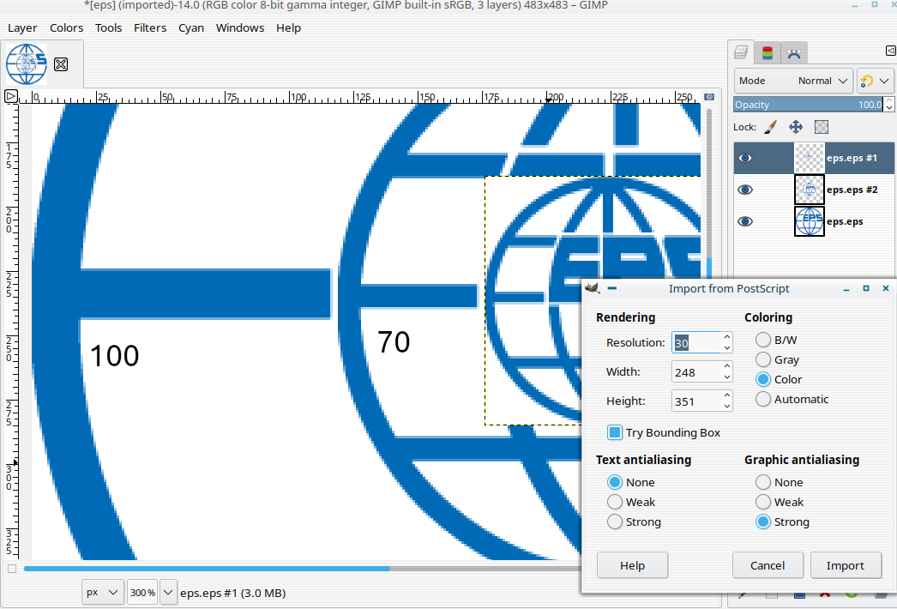Viewport: 897px width, 609px height.
Task: Toggle zoom-on-resize icon at the top-right canvas corner
Action: 709,97
